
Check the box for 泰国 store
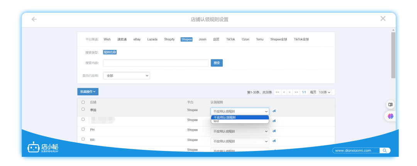coord(83,110)
